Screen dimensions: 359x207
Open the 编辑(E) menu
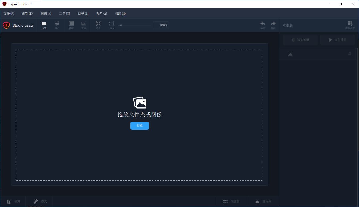click(27, 13)
